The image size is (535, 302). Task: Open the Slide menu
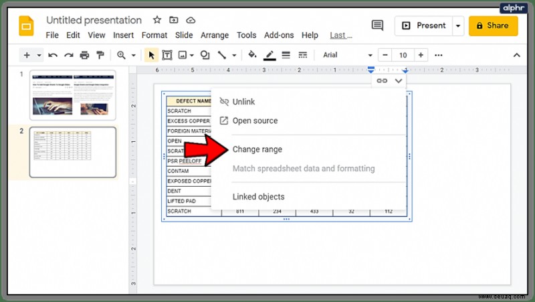click(184, 35)
